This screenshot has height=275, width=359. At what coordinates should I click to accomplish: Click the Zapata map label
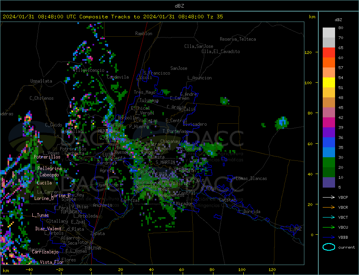click(98, 233)
